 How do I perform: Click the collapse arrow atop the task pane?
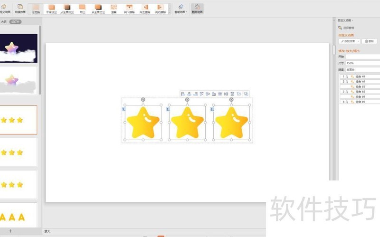[x=334, y=20]
